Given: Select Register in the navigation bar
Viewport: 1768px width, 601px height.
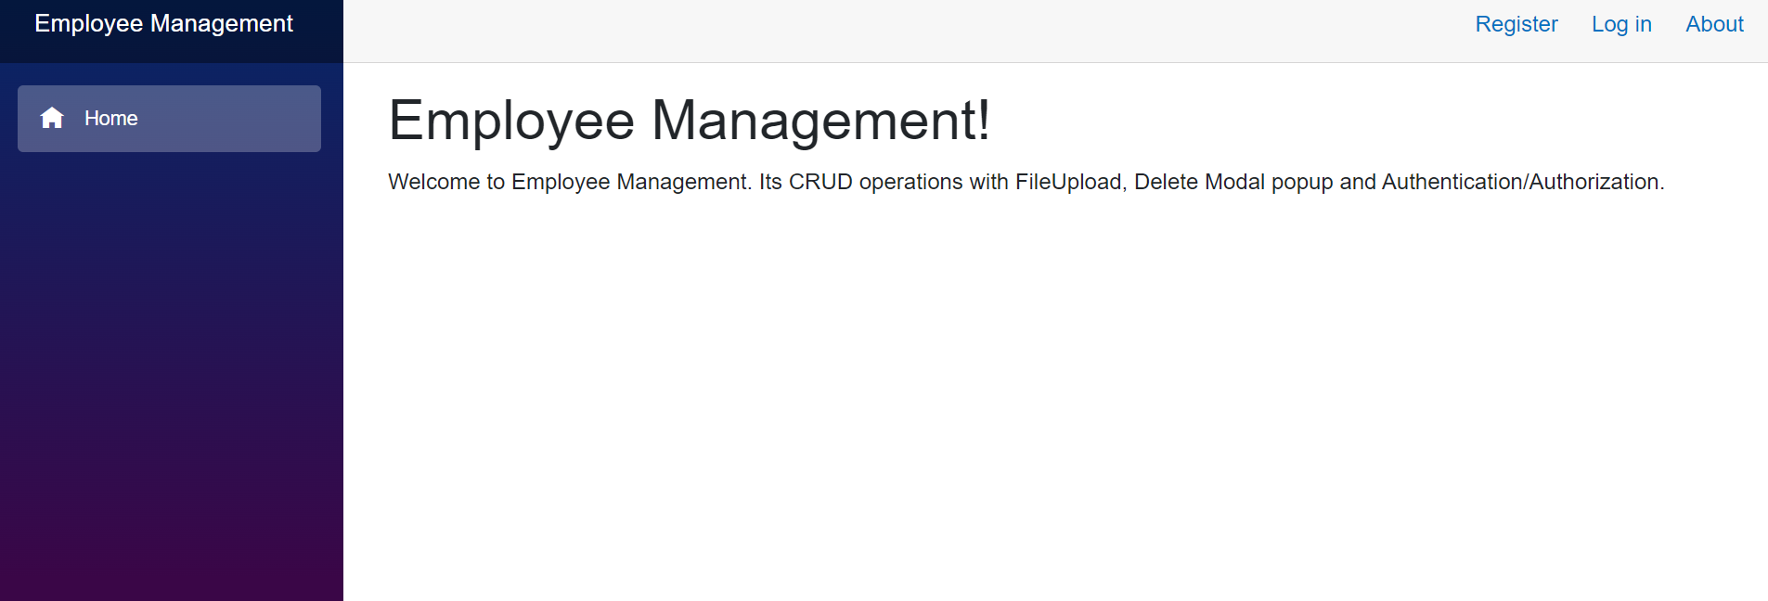Looking at the screenshot, I should pos(1516,24).
